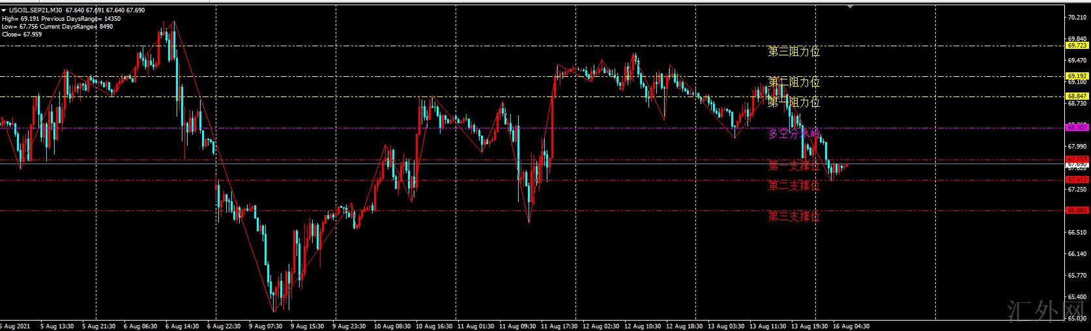Select the 第一阻力位 text label
Image resolution: width=1091 pixels, height=331 pixels.
[793, 102]
